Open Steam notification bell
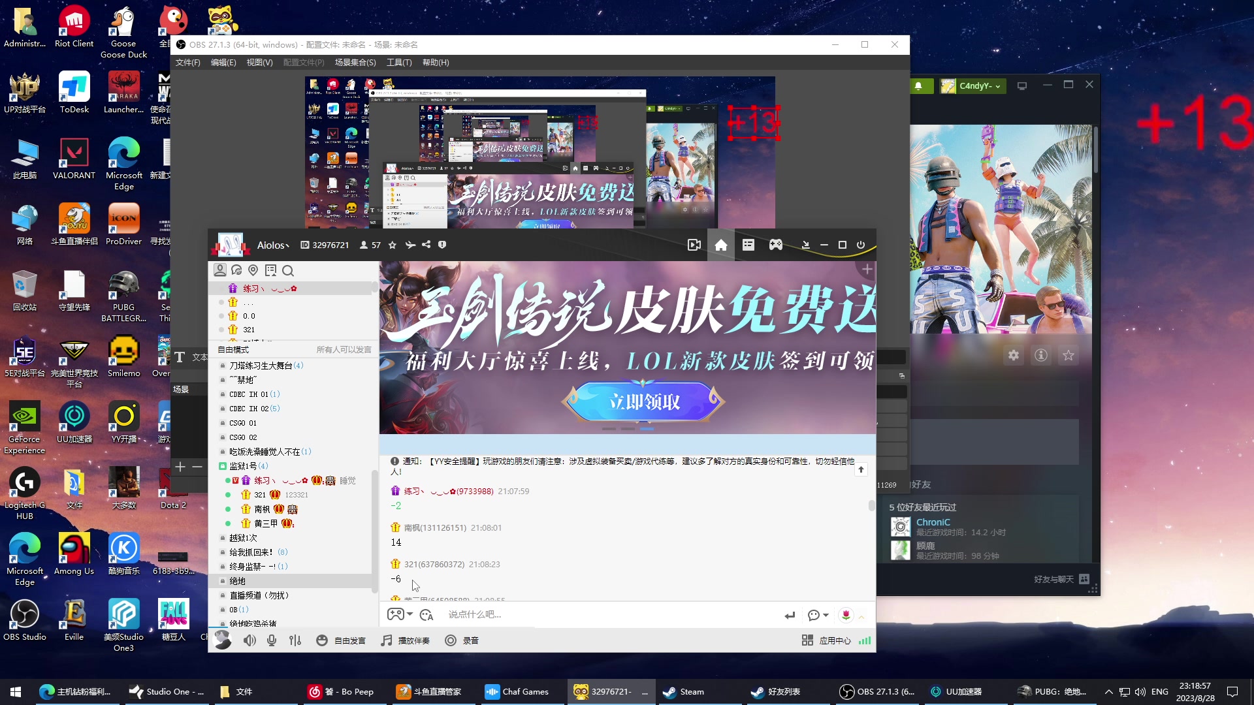The width and height of the screenshot is (1254, 705). (918, 86)
